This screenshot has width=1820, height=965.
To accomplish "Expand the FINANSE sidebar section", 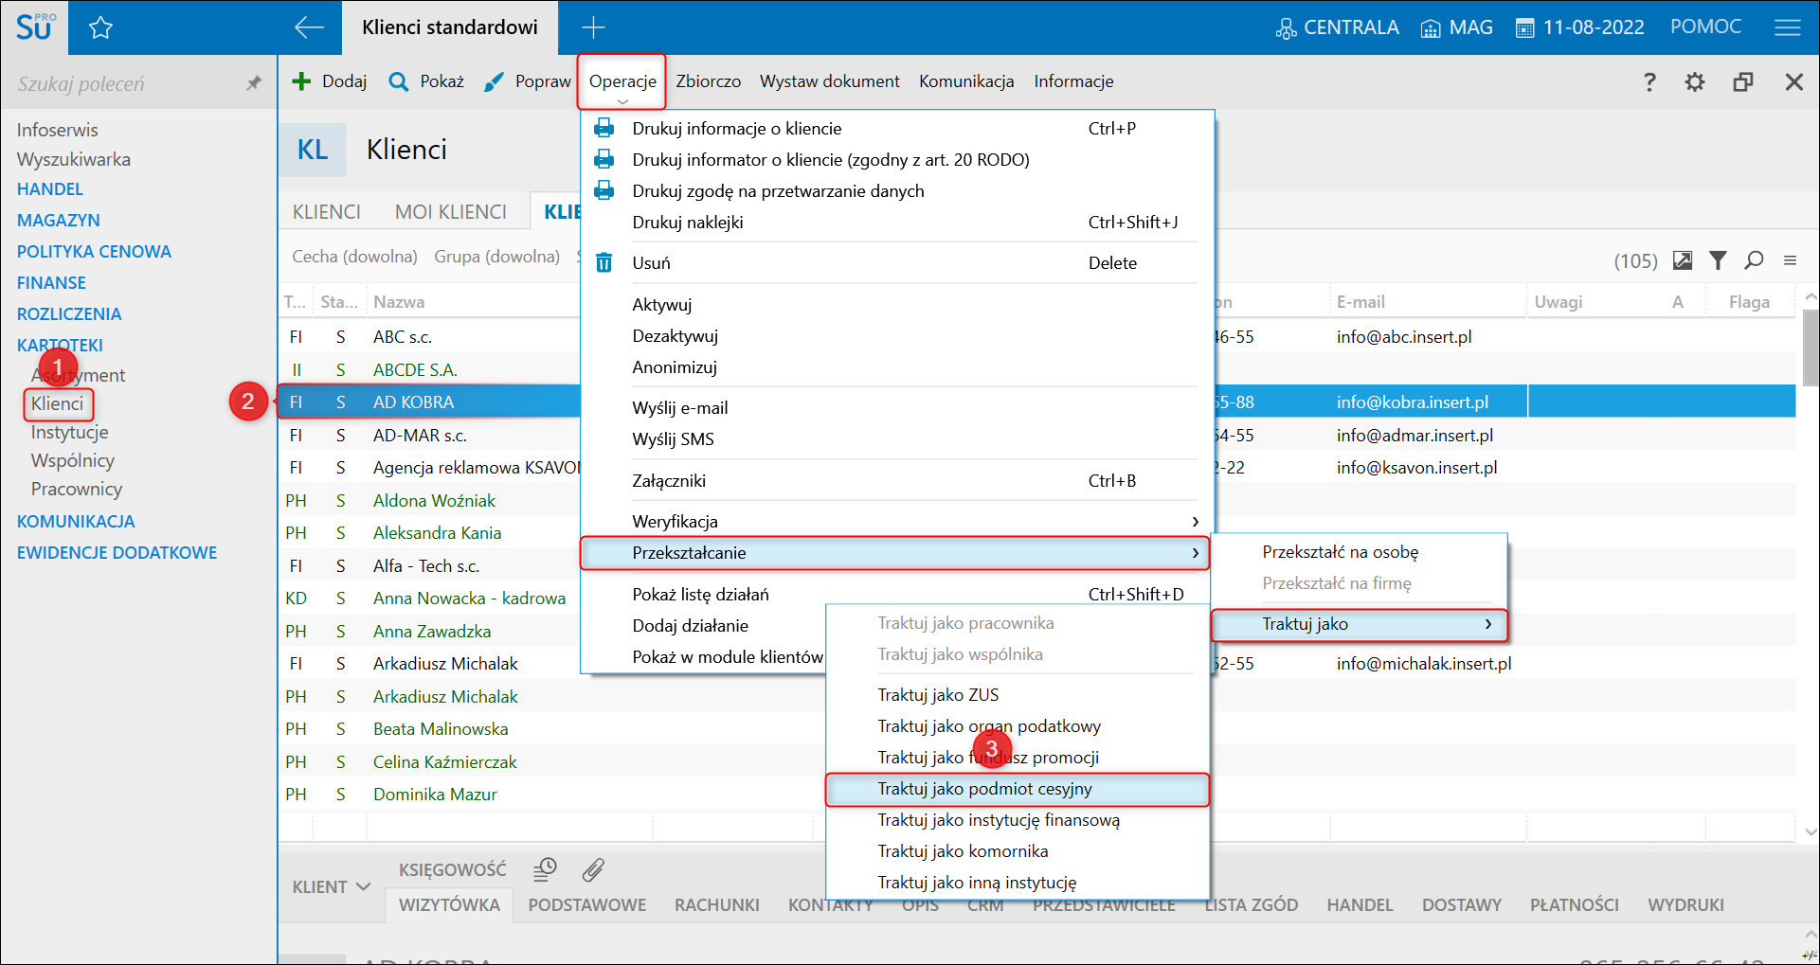I will [x=51, y=283].
